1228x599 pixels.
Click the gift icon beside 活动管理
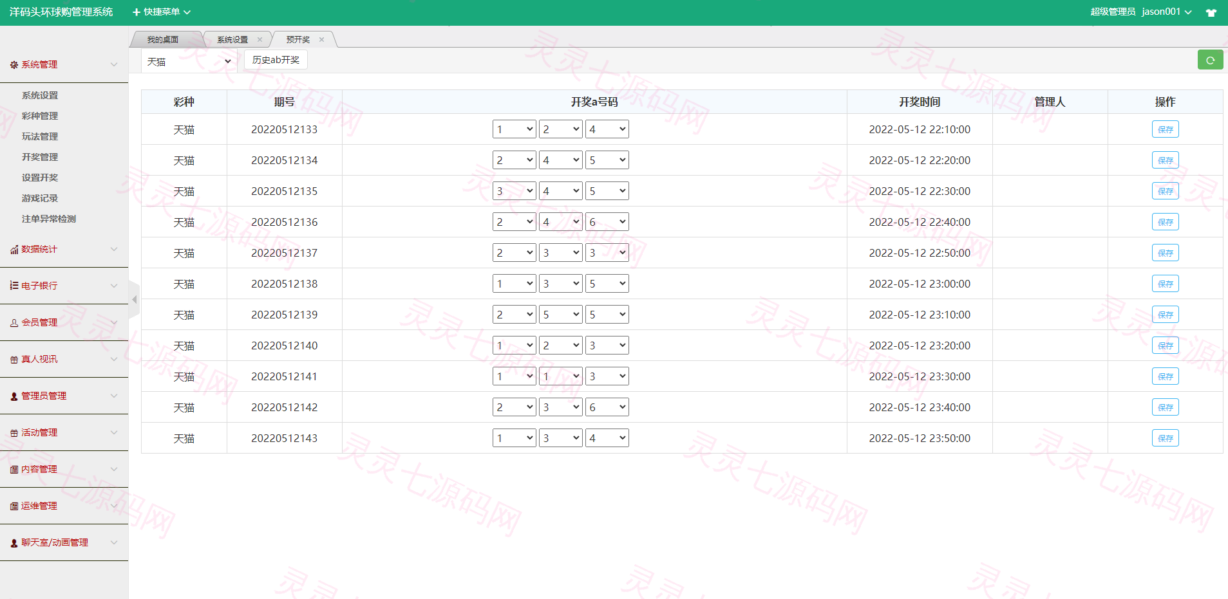[14, 433]
